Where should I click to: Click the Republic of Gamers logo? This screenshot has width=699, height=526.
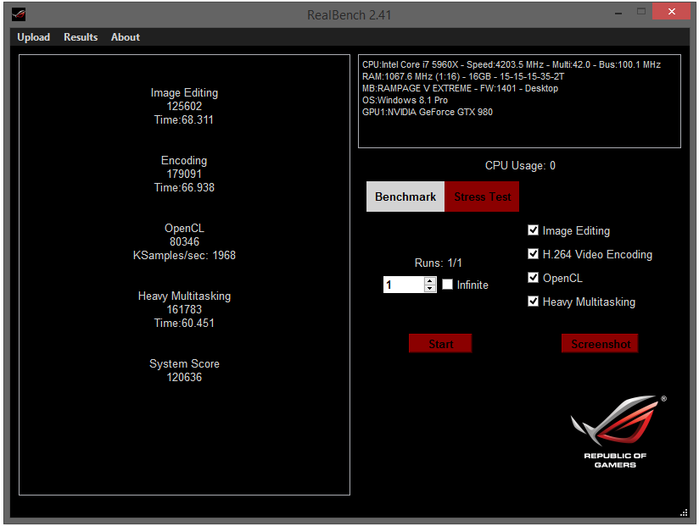coord(618,432)
